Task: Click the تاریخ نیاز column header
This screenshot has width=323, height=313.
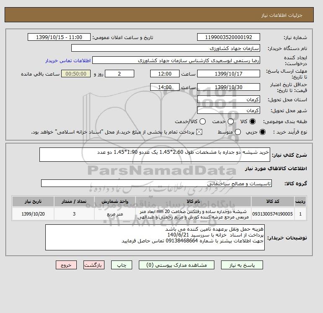Action: 33,201
